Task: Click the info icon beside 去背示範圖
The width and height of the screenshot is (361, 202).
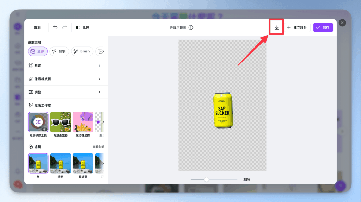Action: (191, 27)
